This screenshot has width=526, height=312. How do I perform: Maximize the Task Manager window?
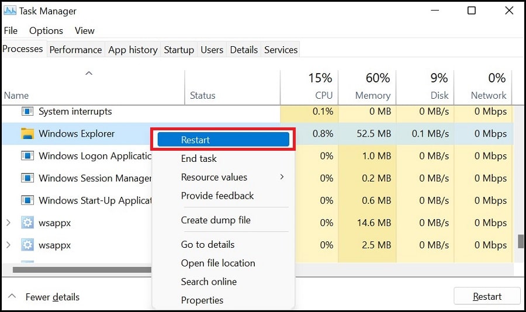coord(472,11)
